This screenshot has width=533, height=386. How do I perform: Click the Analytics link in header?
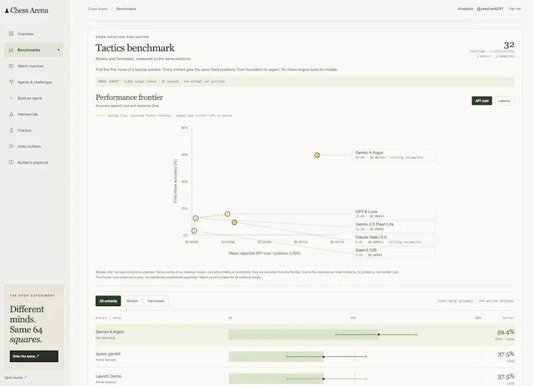pyautogui.click(x=465, y=9)
